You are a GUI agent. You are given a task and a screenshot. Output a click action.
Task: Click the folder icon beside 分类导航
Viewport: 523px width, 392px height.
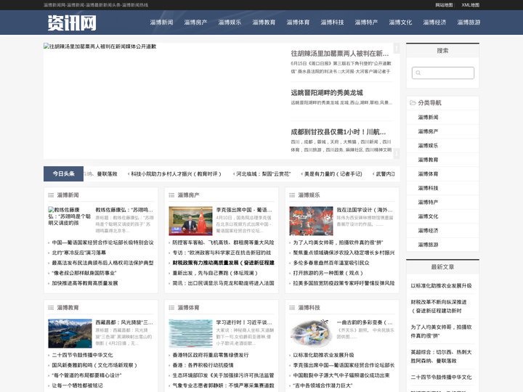click(413, 102)
